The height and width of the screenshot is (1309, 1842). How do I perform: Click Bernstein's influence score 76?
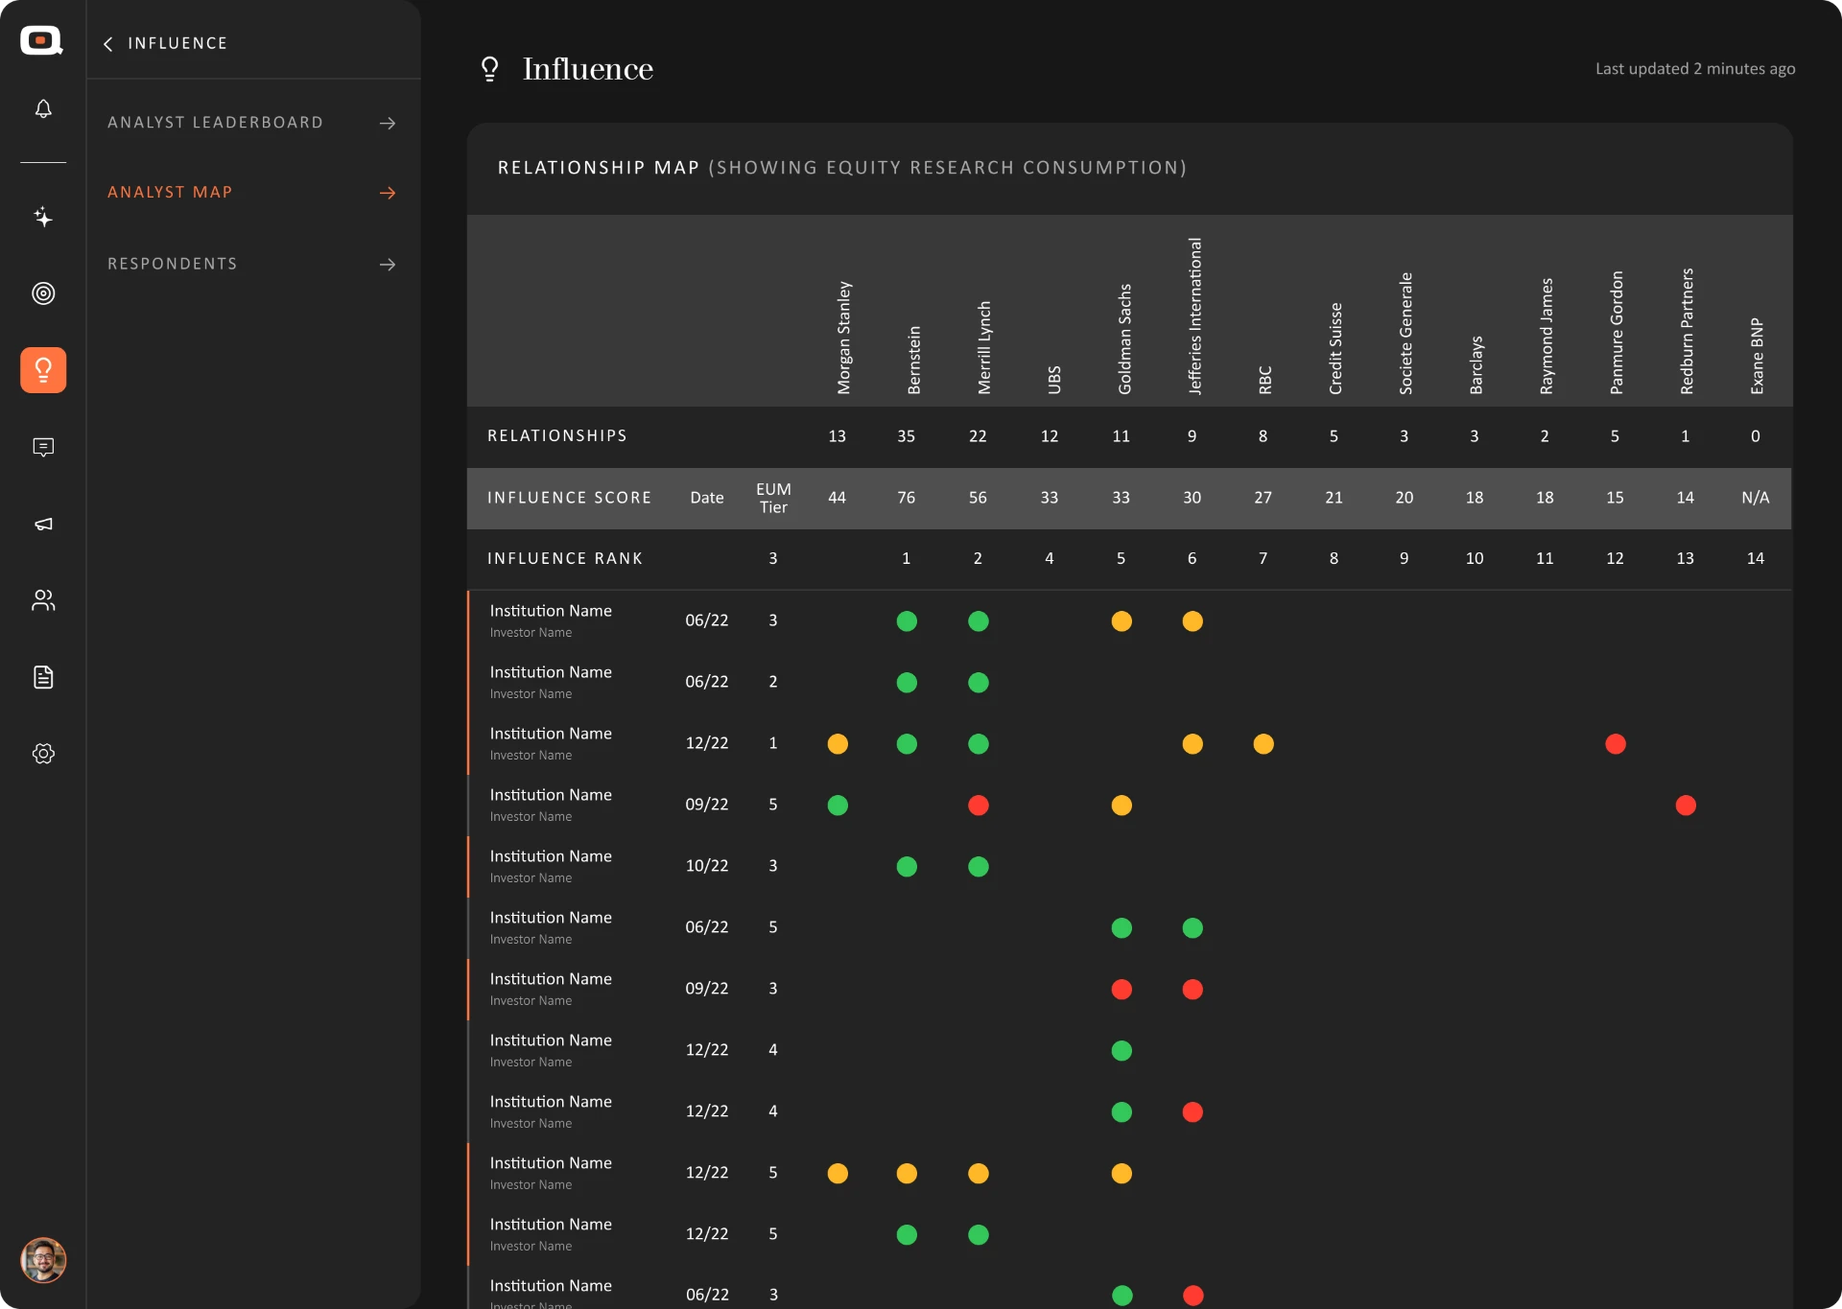coord(907,498)
